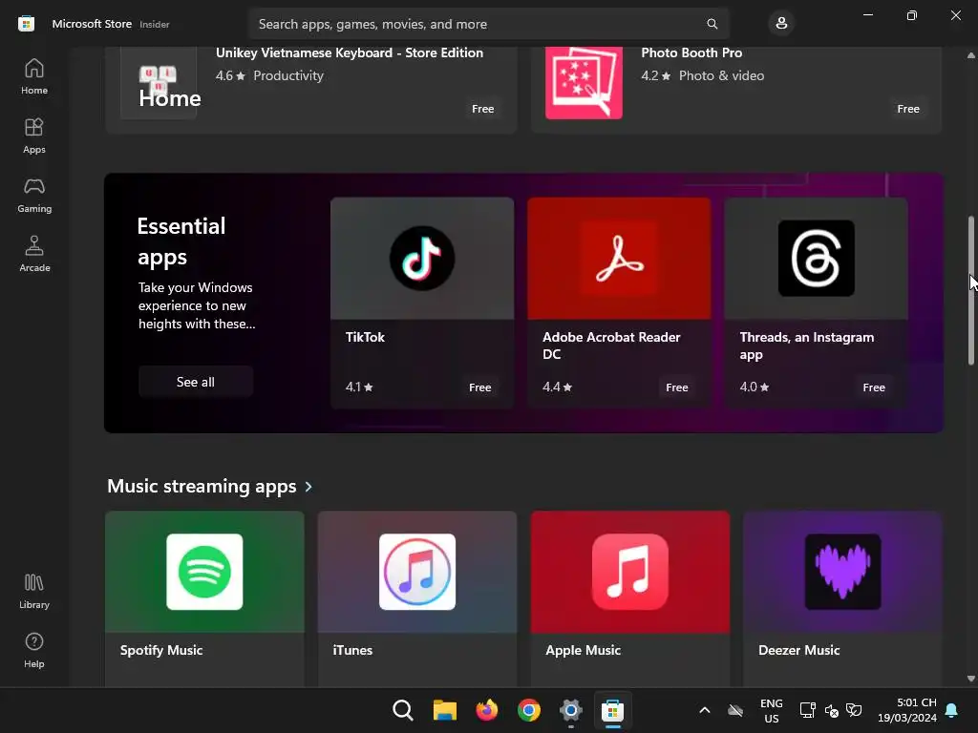Click the Threads app icon
The height and width of the screenshot is (733, 978).
(x=816, y=258)
